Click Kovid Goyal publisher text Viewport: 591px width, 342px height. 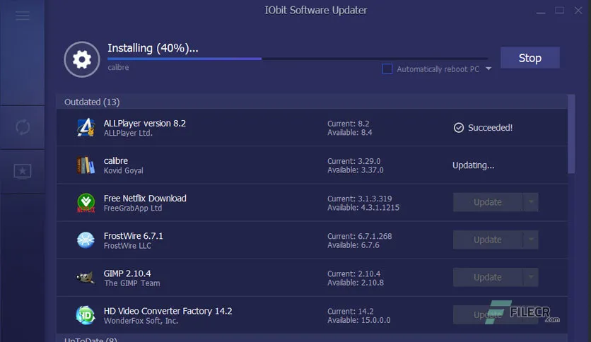124,170
